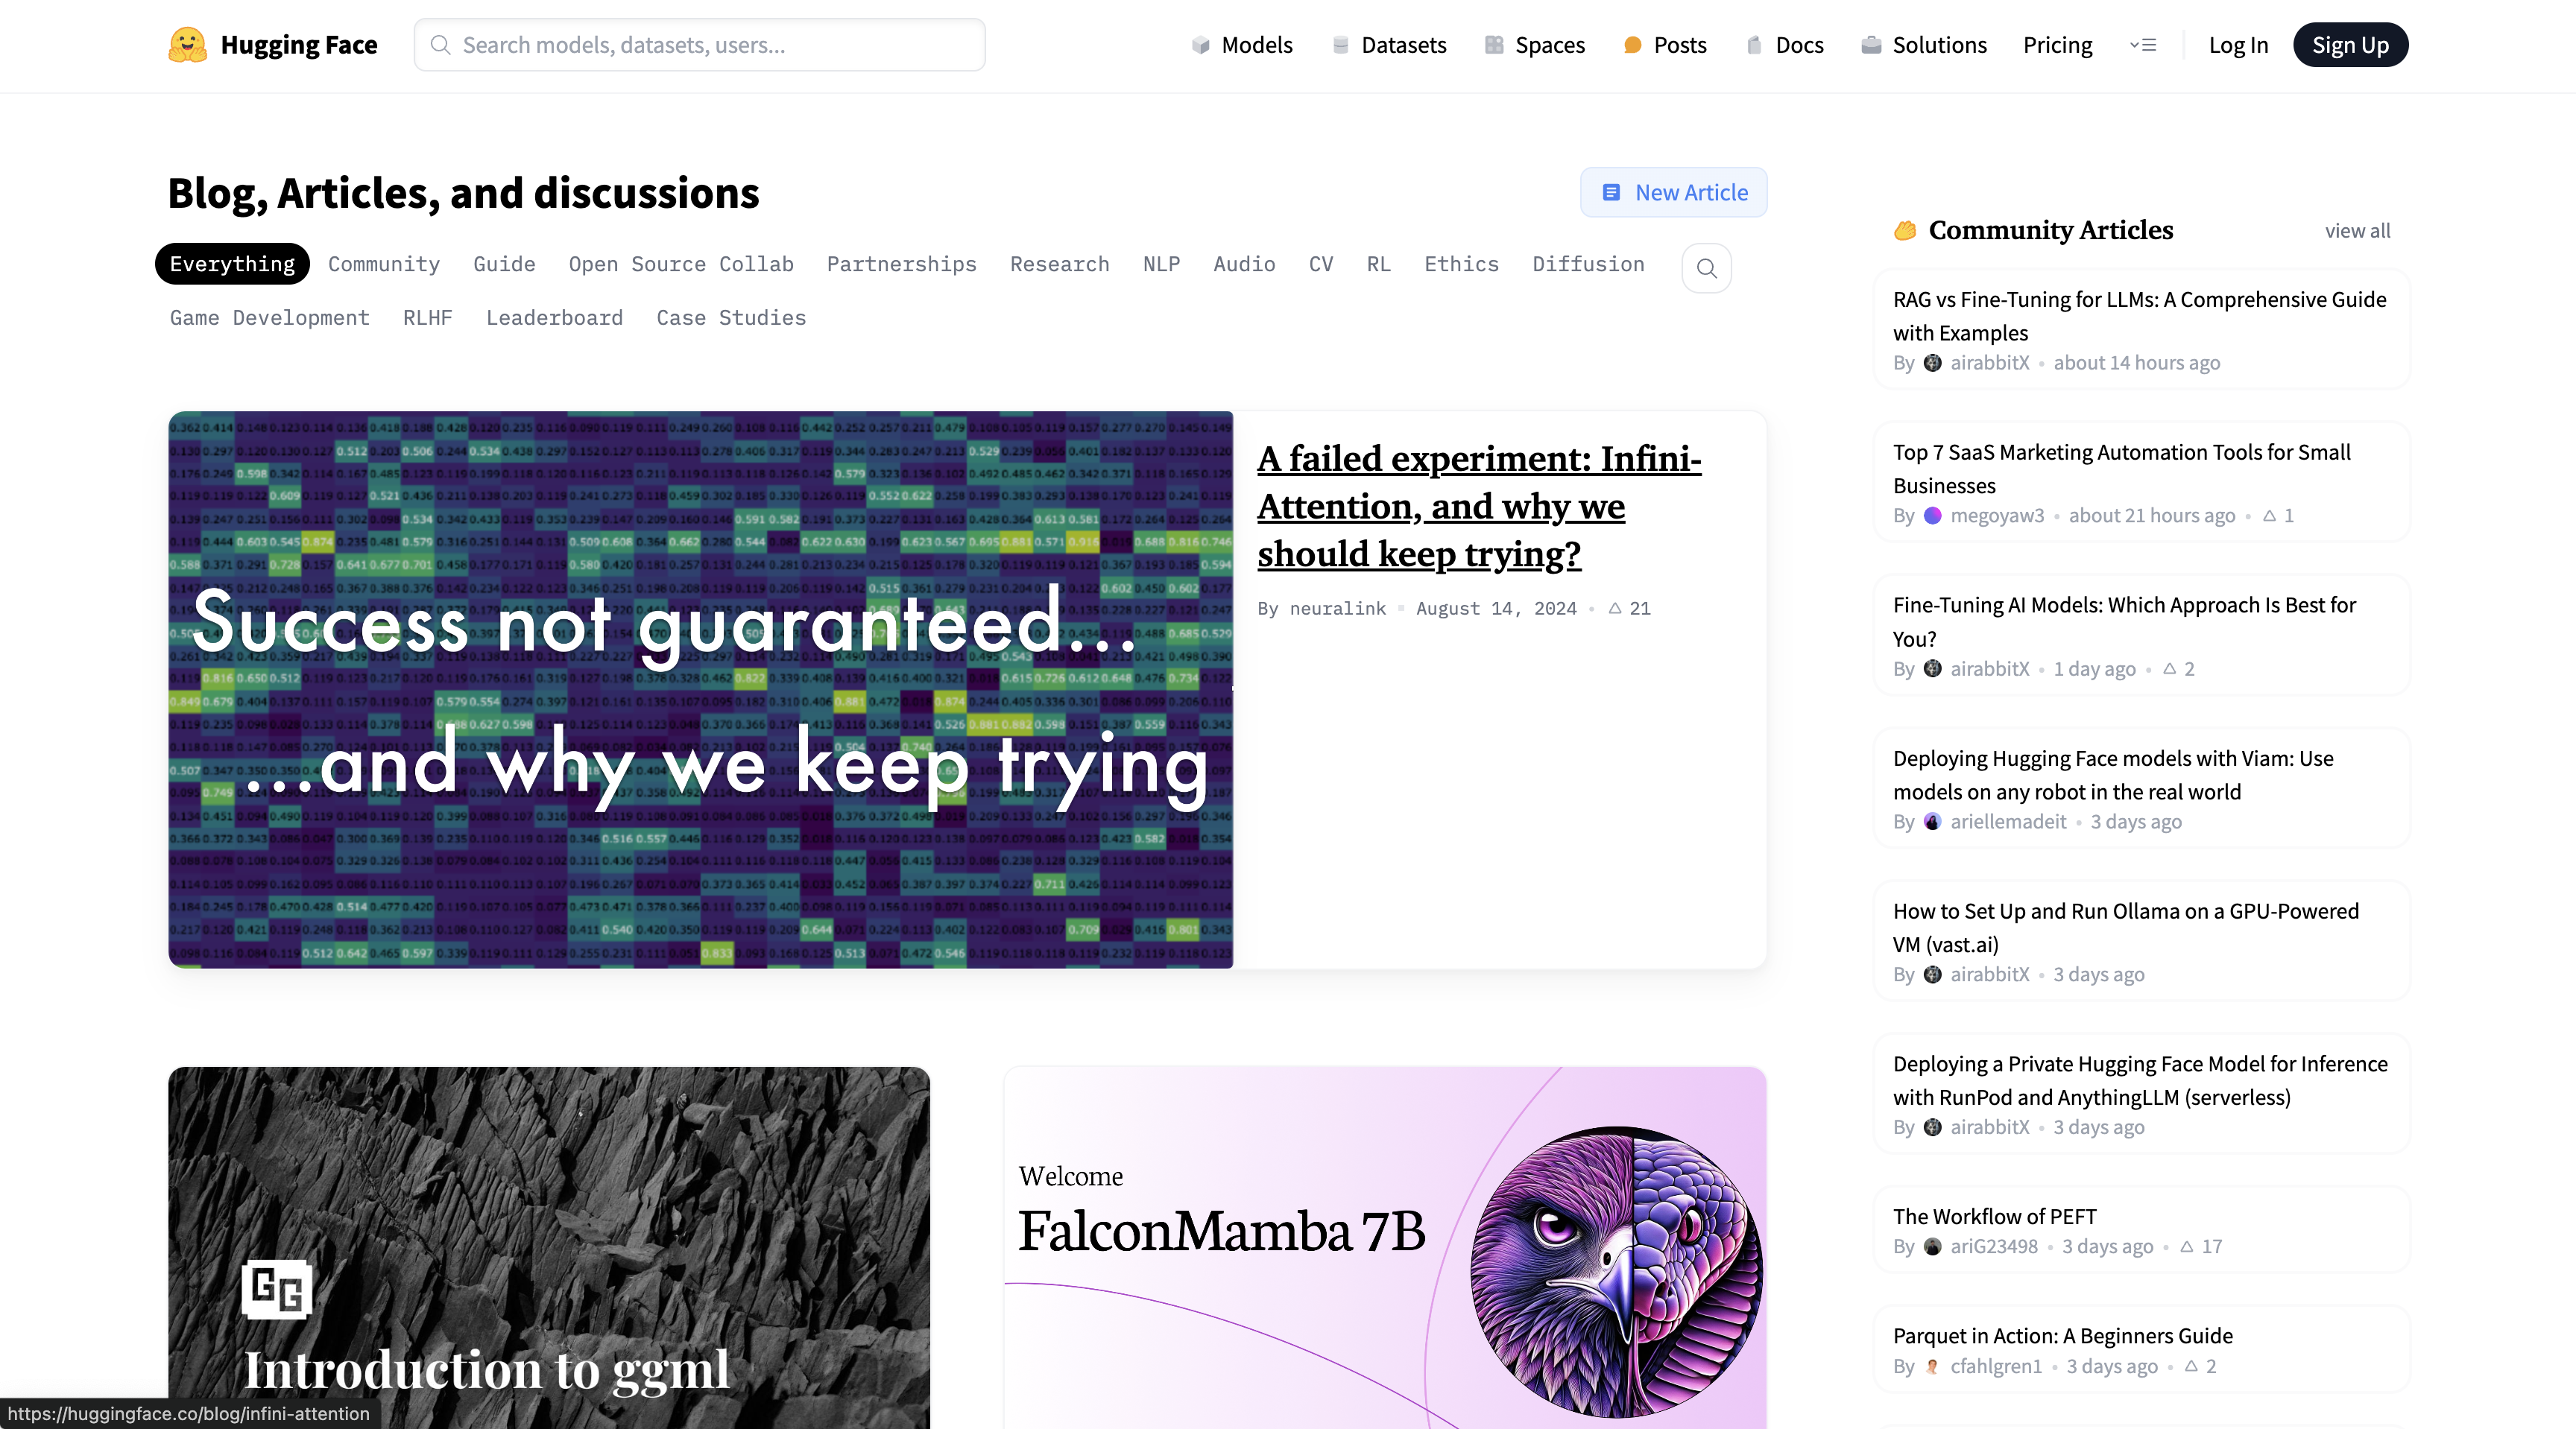
Task: Select the Community tag filter
Action: (x=384, y=264)
